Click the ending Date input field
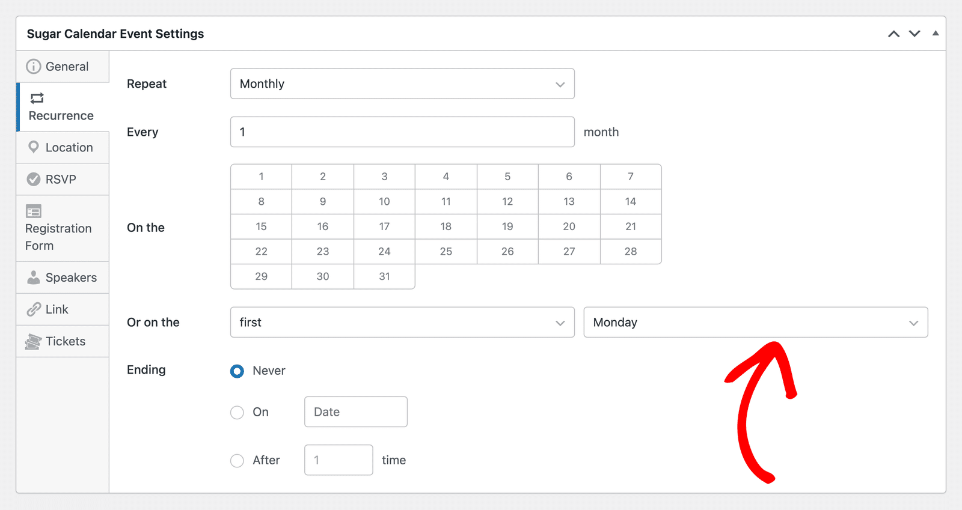This screenshot has width=962, height=510. pyautogui.click(x=356, y=411)
